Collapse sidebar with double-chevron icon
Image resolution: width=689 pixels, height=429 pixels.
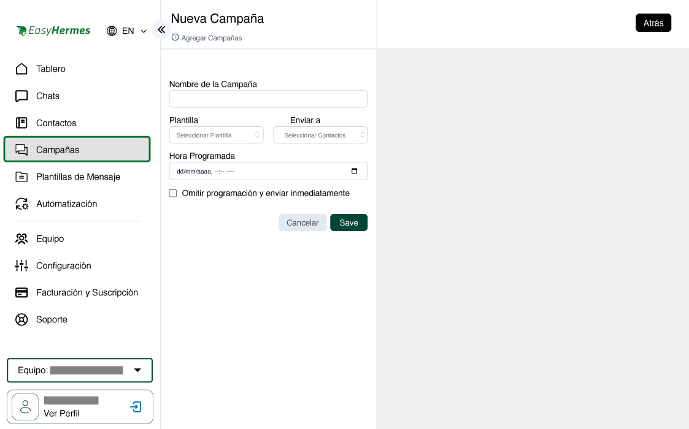pos(161,29)
